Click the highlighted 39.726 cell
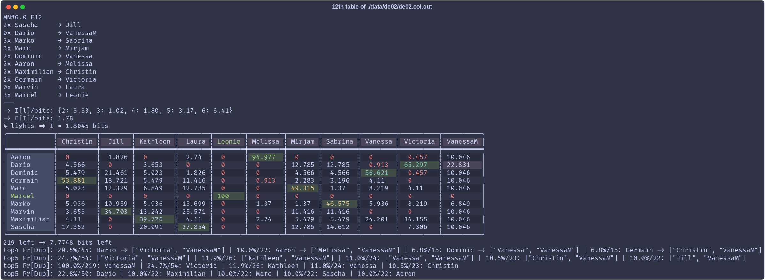Image resolution: width=765 pixels, height=280 pixels. click(155, 219)
